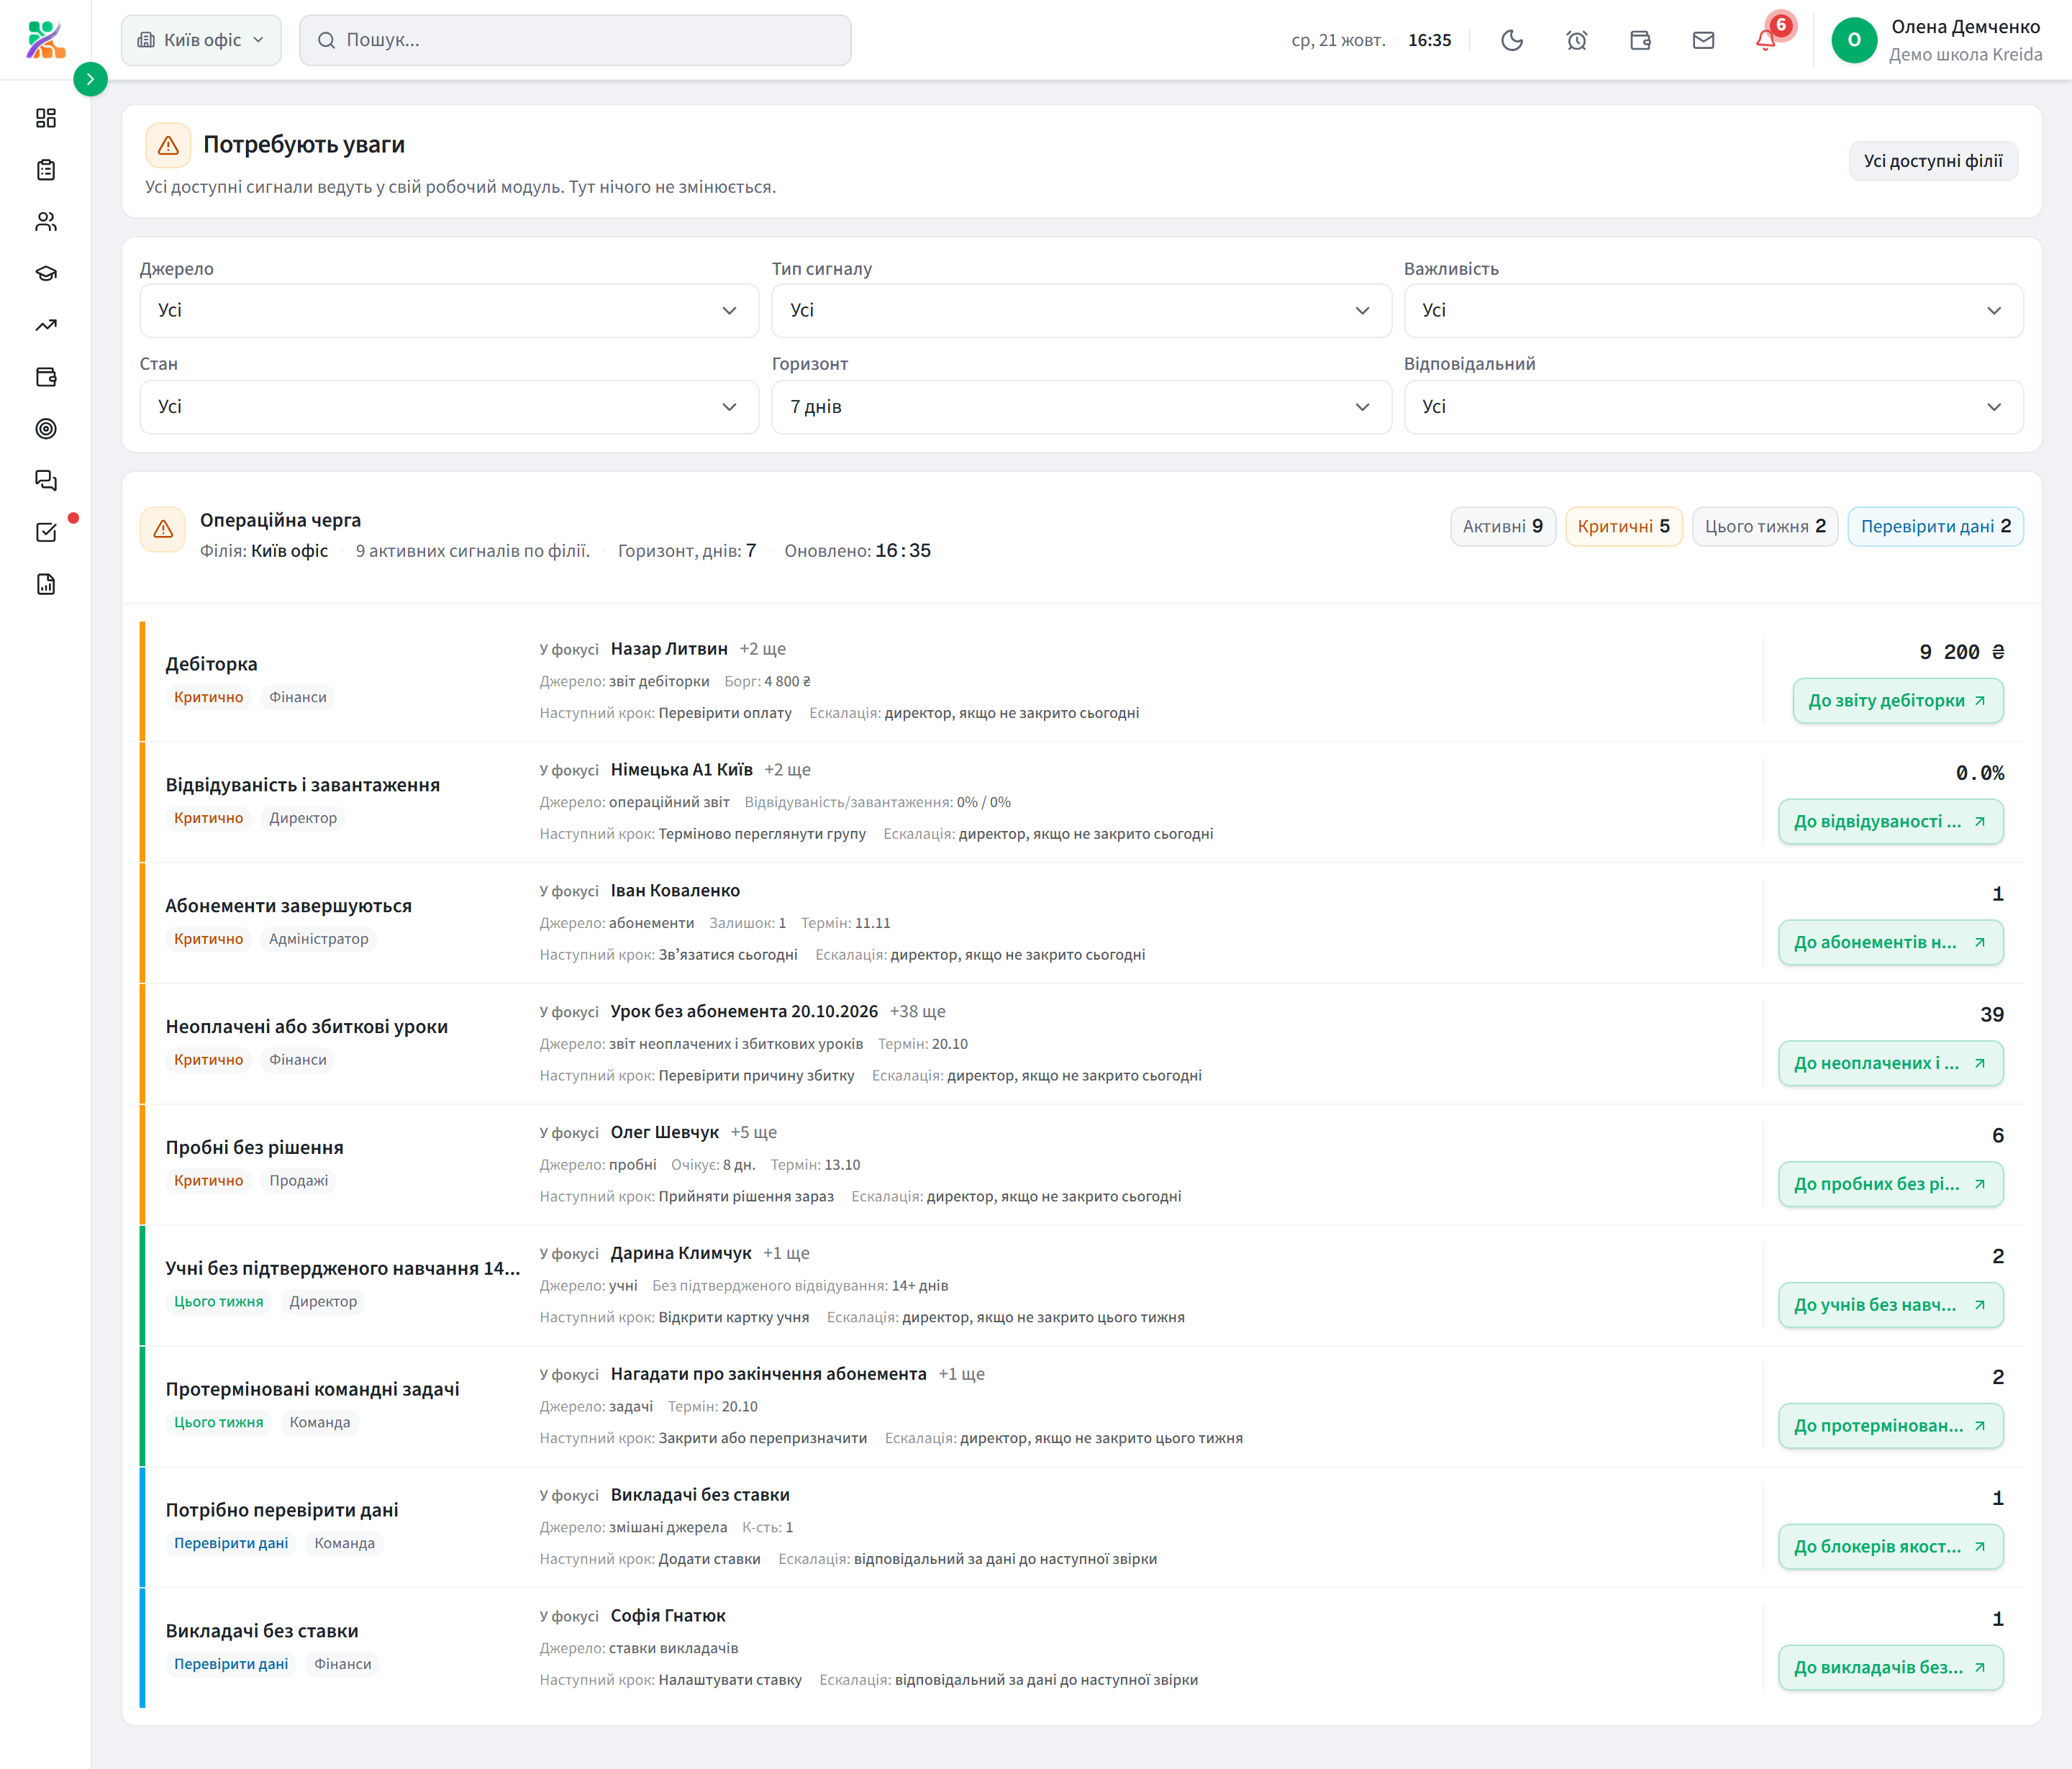
Task: Open the dashboard grid icon in sidebar
Action: [46, 118]
